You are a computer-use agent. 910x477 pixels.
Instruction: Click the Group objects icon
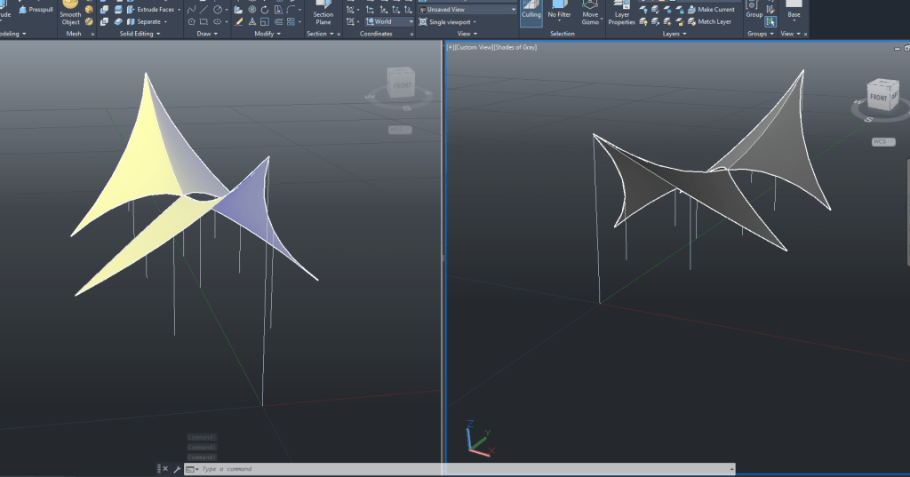(754, 10)
